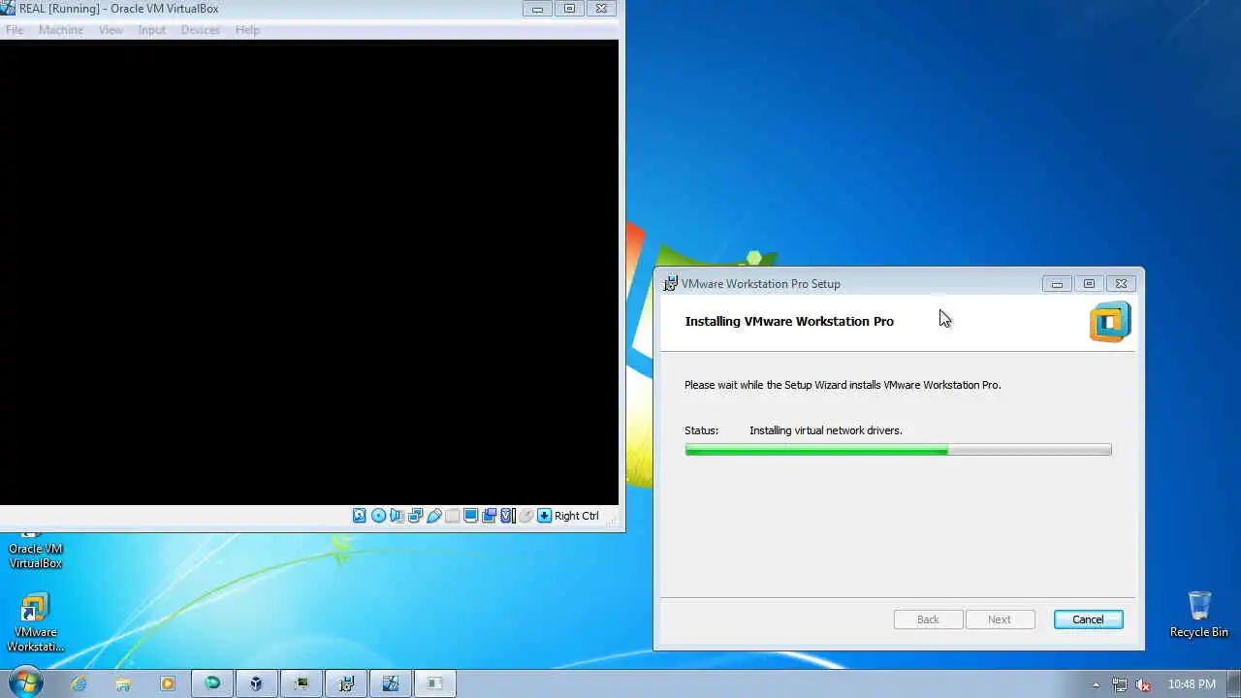Image resolution: width=1241 pixels, height=698 pixels.
Task: Open Windows Media Player from the taskbar
Action: click(167, 683)
